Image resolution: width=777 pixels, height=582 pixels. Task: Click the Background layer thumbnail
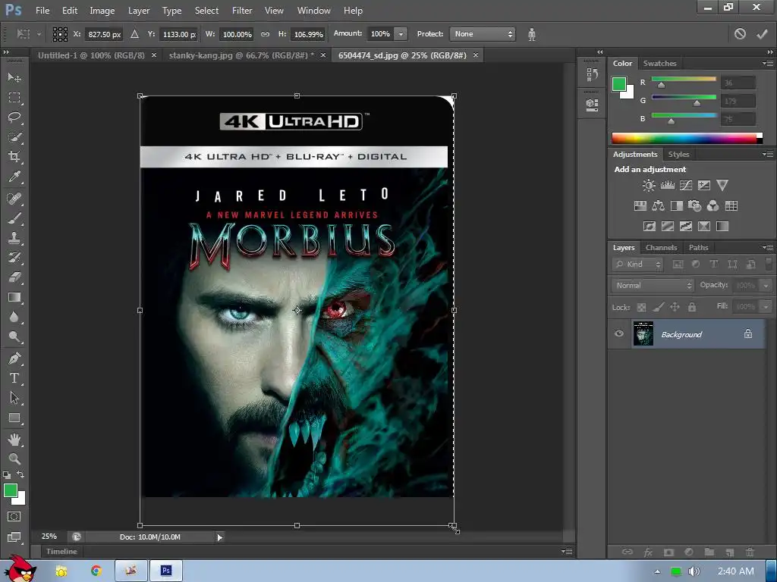643,333
